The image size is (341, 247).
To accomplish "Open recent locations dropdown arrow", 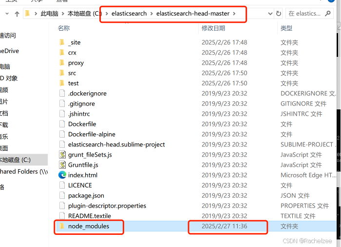I will coord(7,14).
